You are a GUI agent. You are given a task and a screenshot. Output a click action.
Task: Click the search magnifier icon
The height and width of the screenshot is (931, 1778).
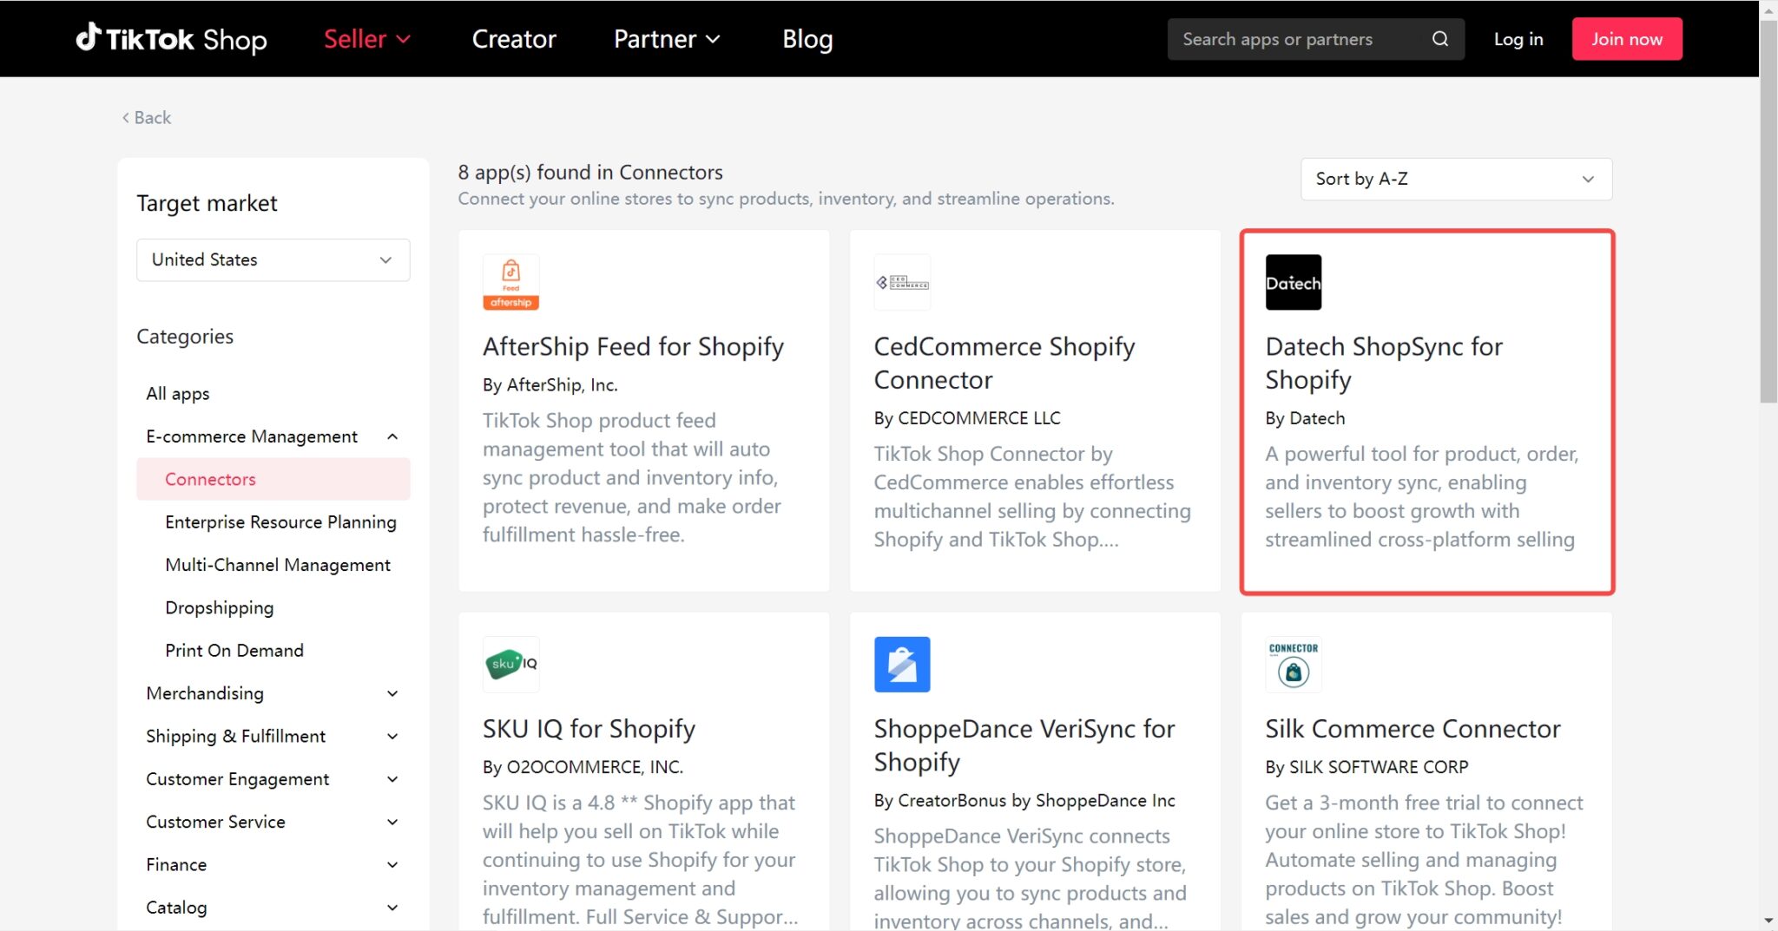point(1439,39)
